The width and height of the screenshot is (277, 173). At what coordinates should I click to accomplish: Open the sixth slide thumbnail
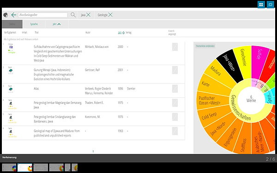pos(74,167)
